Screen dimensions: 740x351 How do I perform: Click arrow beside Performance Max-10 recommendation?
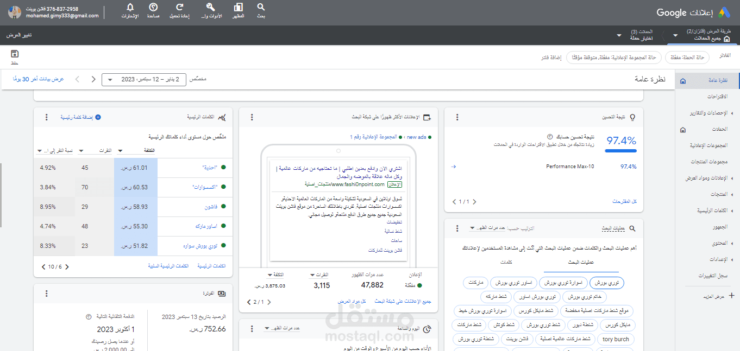[454, 167]
